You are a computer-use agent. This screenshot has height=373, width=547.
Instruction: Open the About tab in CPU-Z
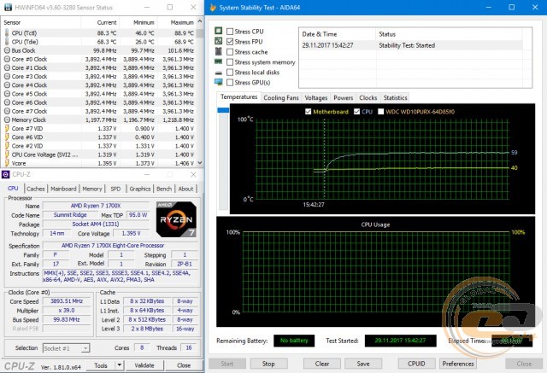pos(185,189)
